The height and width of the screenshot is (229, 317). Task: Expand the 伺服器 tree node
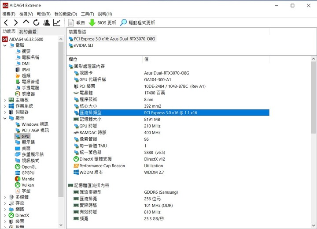5,112
